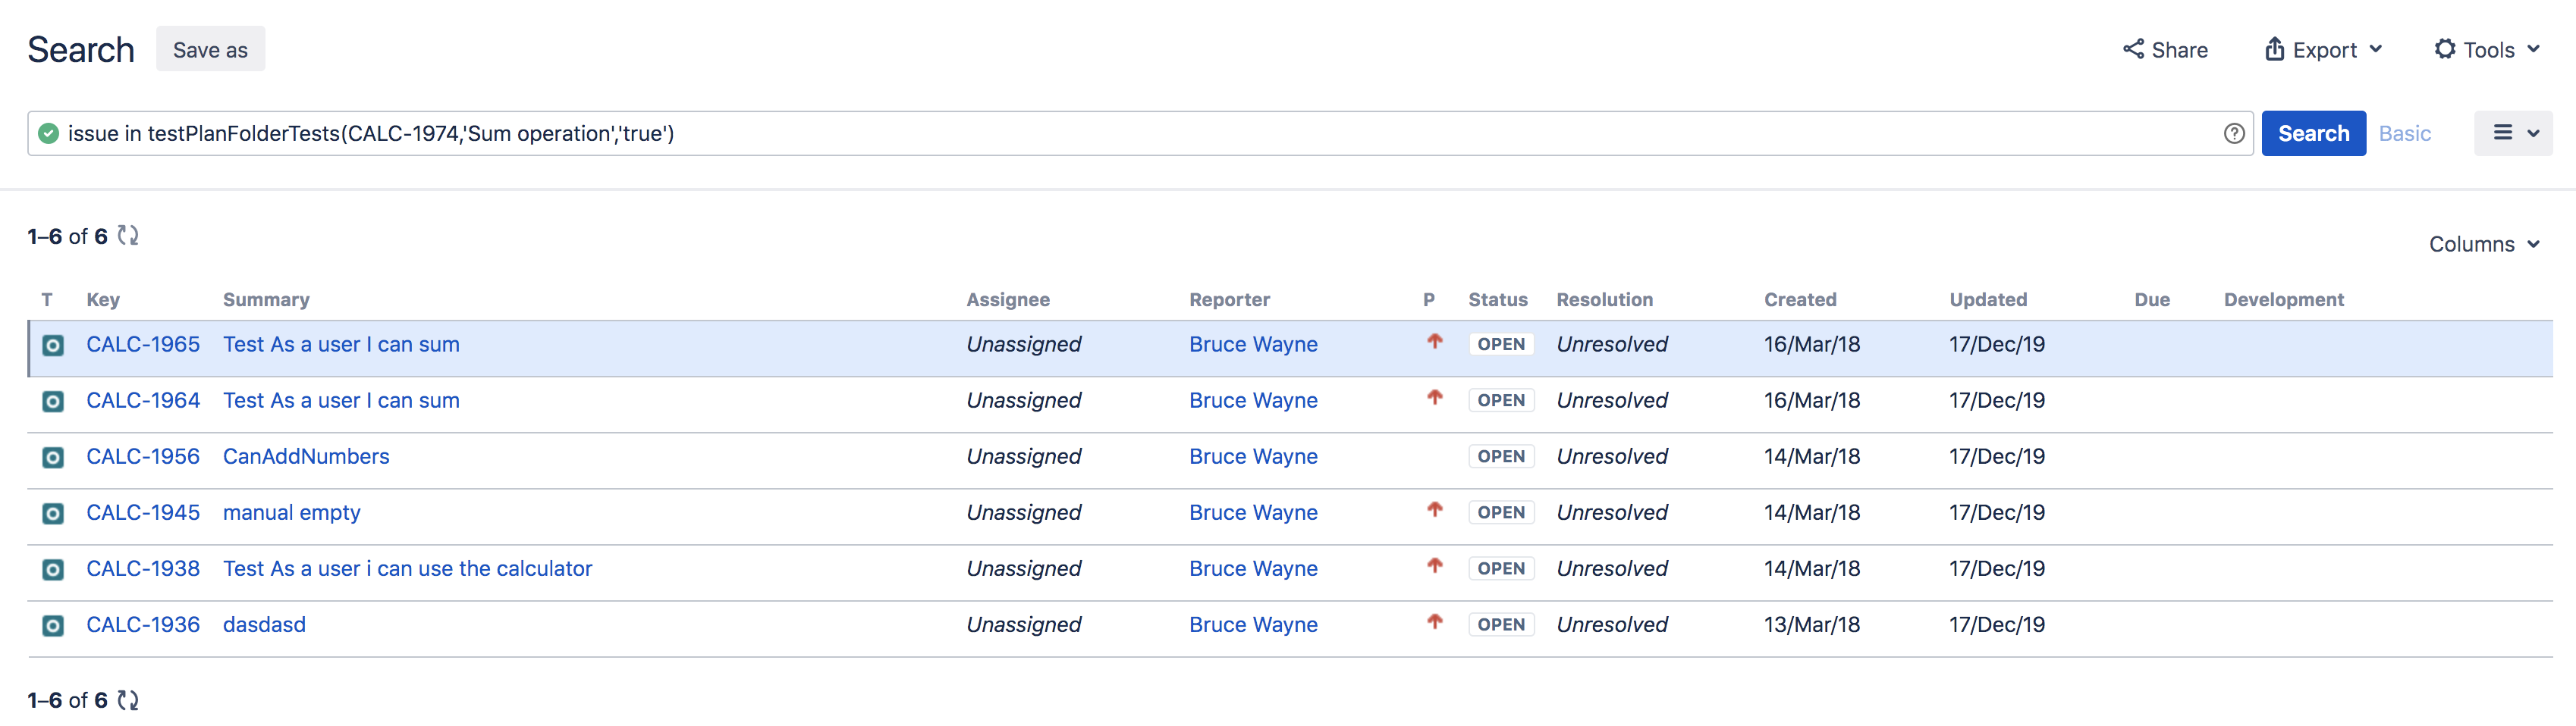Click created date 13/Mar/18 for CALC-1936

(1811, 624)
